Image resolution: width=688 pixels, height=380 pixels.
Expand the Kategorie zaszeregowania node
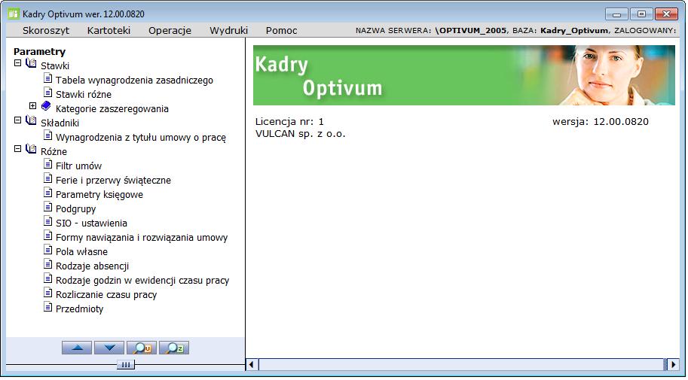[32, 105]
